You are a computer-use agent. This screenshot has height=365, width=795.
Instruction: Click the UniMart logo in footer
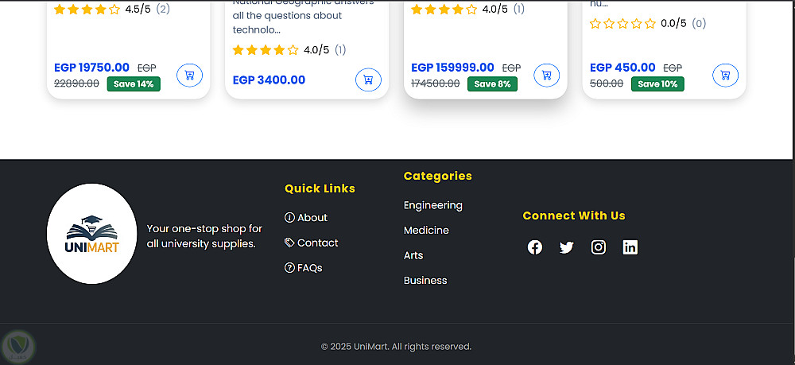click(x=92, y=234)
